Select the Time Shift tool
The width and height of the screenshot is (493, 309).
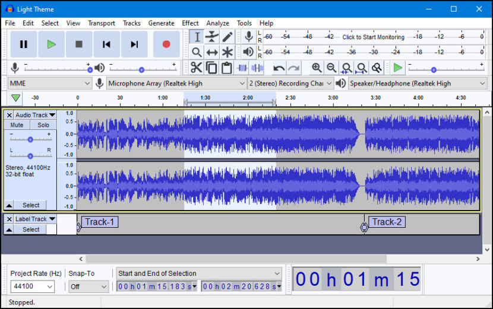pyautogui.click(x=212, y=52)
